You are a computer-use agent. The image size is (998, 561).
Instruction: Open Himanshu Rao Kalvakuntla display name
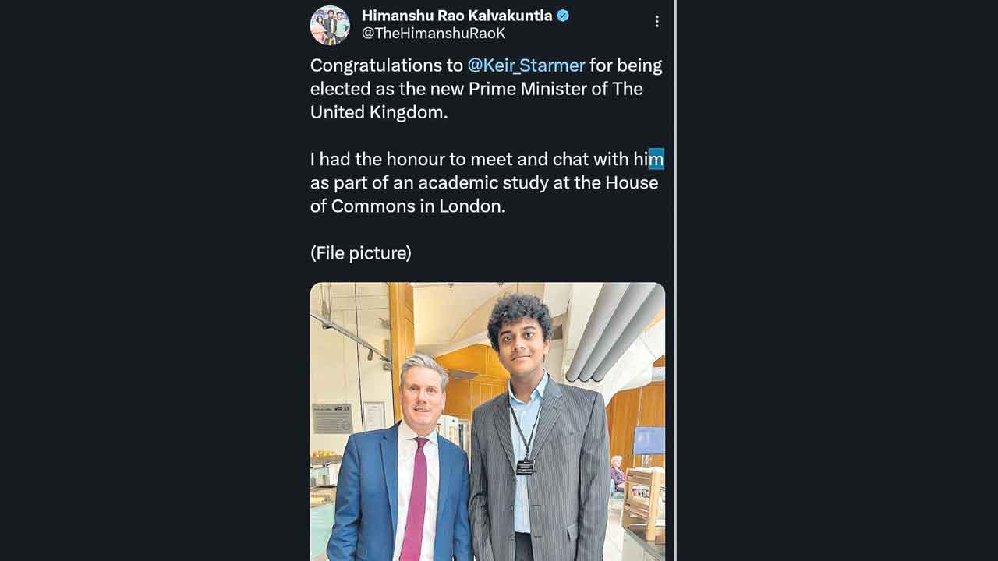coord(456,16)
